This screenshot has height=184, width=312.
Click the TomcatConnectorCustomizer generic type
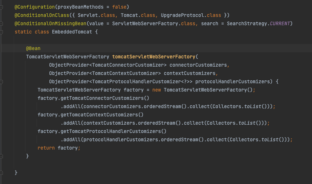(x=128, y=65)
